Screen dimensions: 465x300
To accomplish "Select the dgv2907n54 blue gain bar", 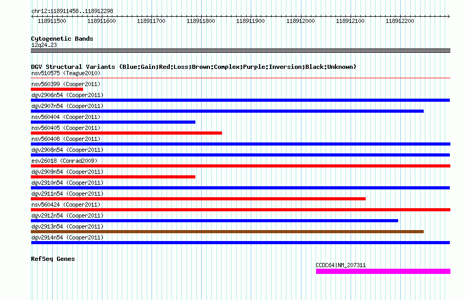I will coord(227,111).
